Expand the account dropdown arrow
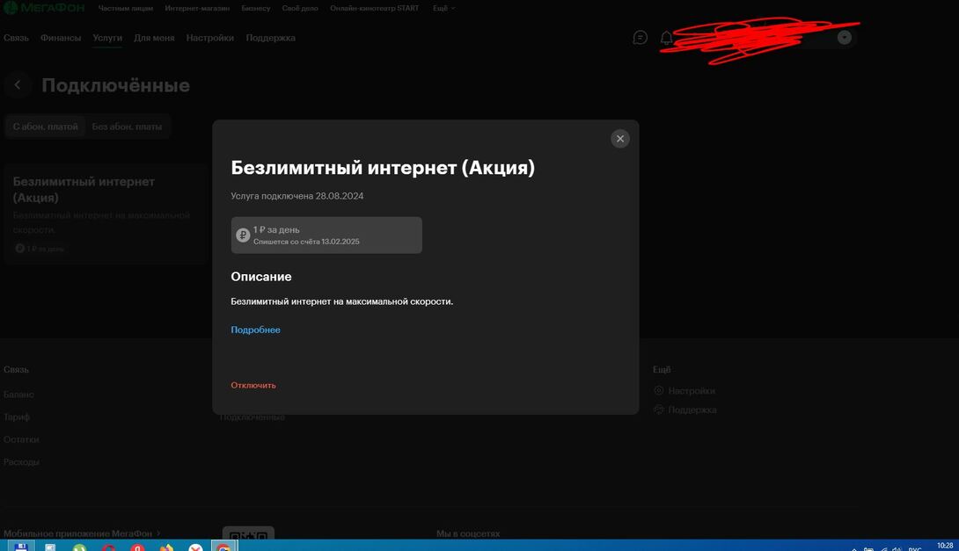 pyautogui.click(x=845, y=38)
